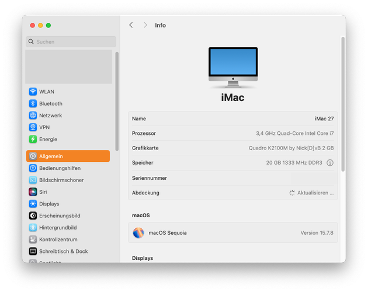Open Bedienungshilfen settings

(x=60, y=168)
